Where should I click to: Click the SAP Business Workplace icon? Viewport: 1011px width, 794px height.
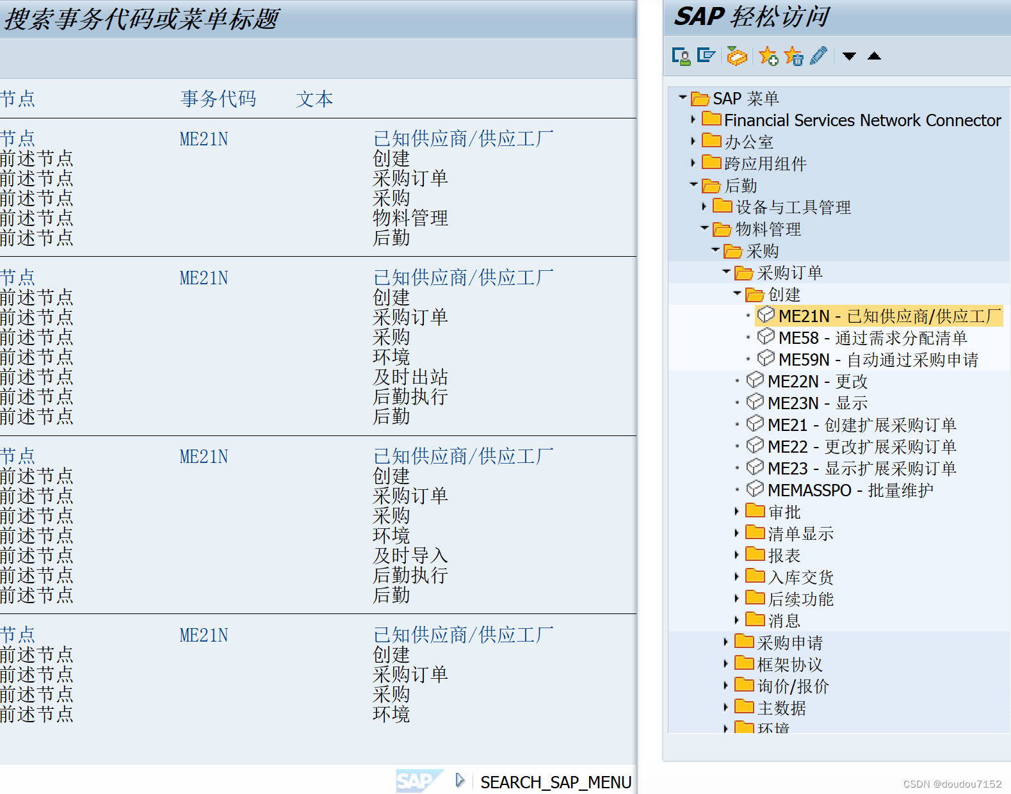(737, 56)
